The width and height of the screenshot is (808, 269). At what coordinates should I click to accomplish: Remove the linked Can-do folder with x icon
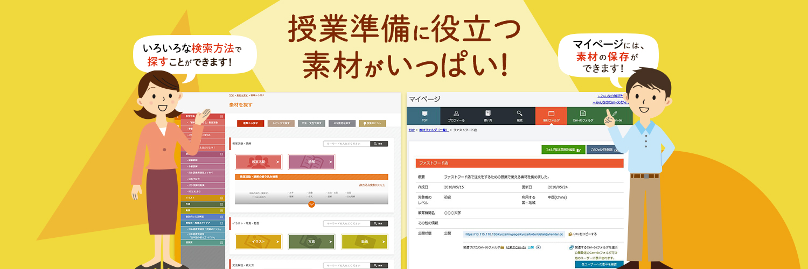538,247
